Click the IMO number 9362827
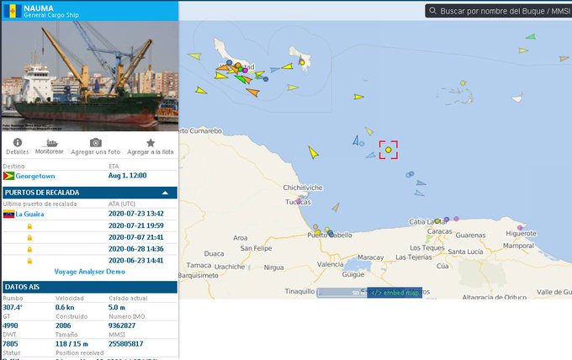 (122, 326)
